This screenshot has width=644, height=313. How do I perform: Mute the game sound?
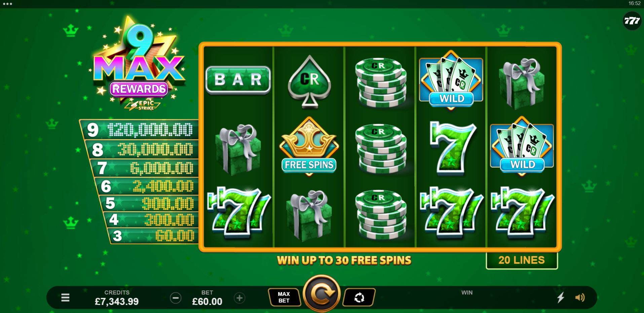(580, 298)
